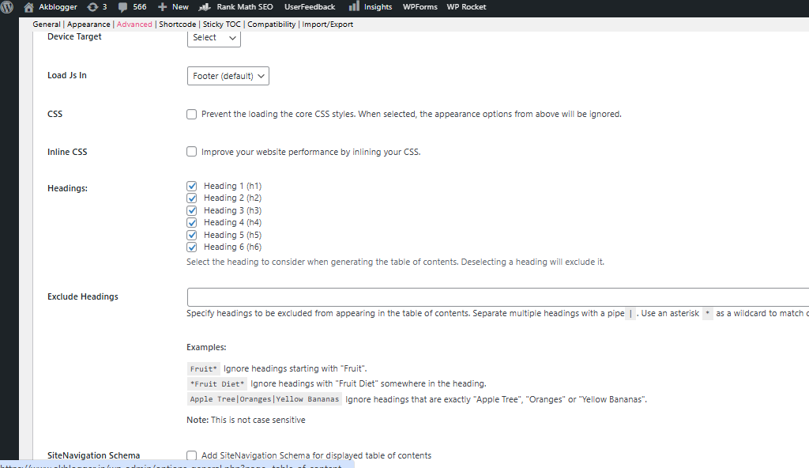Click the Exclude Headings text field

coord(498,297)
